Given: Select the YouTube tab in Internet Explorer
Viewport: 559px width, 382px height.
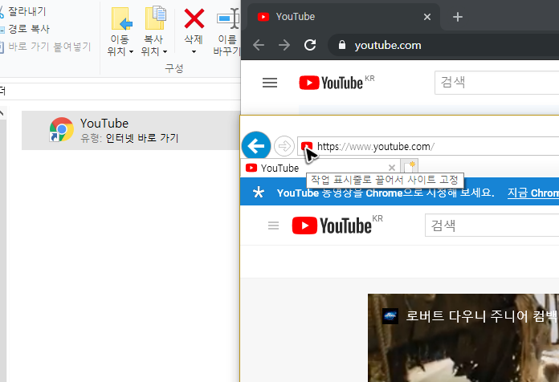Looking at the screenshot, I should [319, 168].
